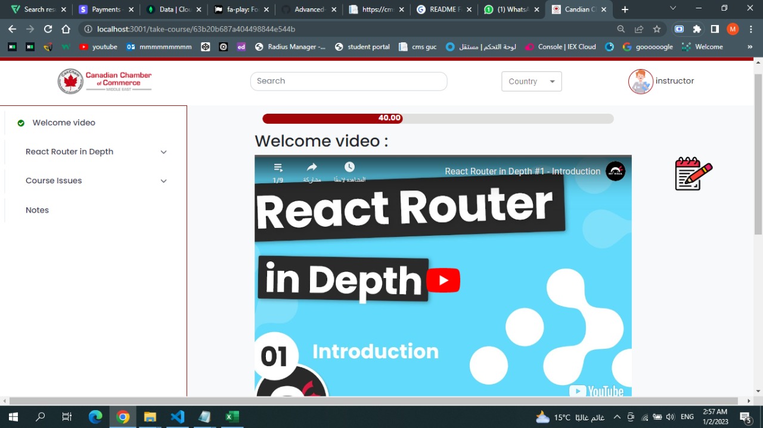Switch to the fa-play browser tab
763x428 pixels.
pos(241,10)
